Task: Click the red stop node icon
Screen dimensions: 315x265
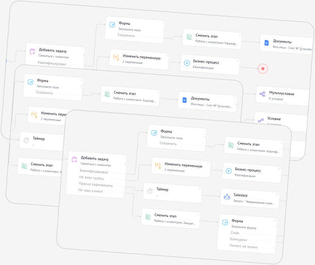Action: (263, 68)
